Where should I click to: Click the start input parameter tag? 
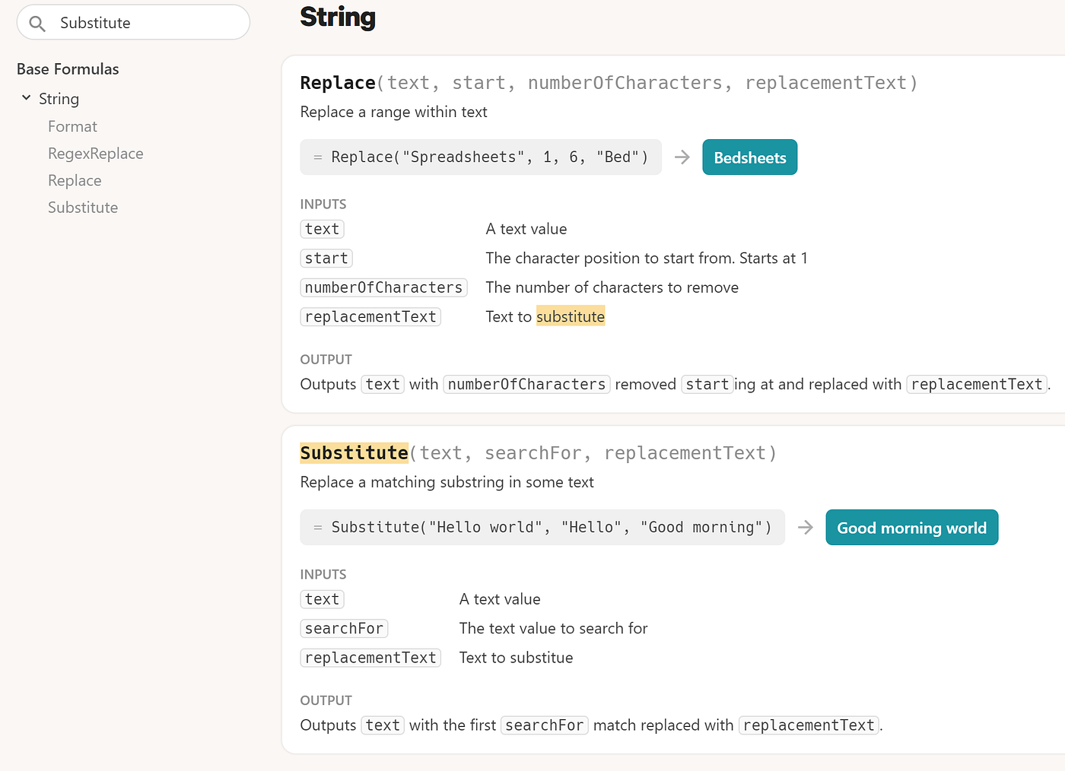[x=326, y=259]
